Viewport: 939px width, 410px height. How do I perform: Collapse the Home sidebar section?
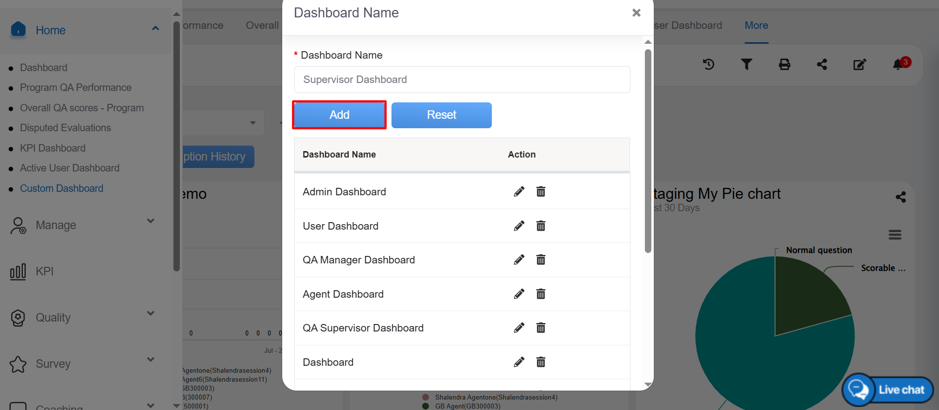pyautogui.click(x=155, y=29)
